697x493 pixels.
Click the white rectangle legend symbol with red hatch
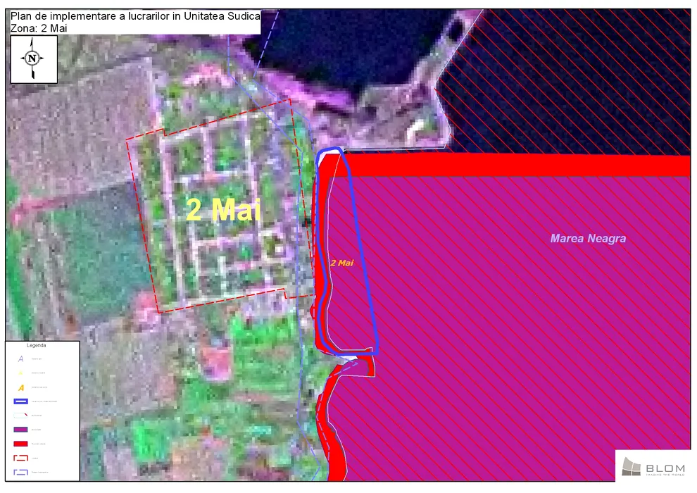point(21,416)
